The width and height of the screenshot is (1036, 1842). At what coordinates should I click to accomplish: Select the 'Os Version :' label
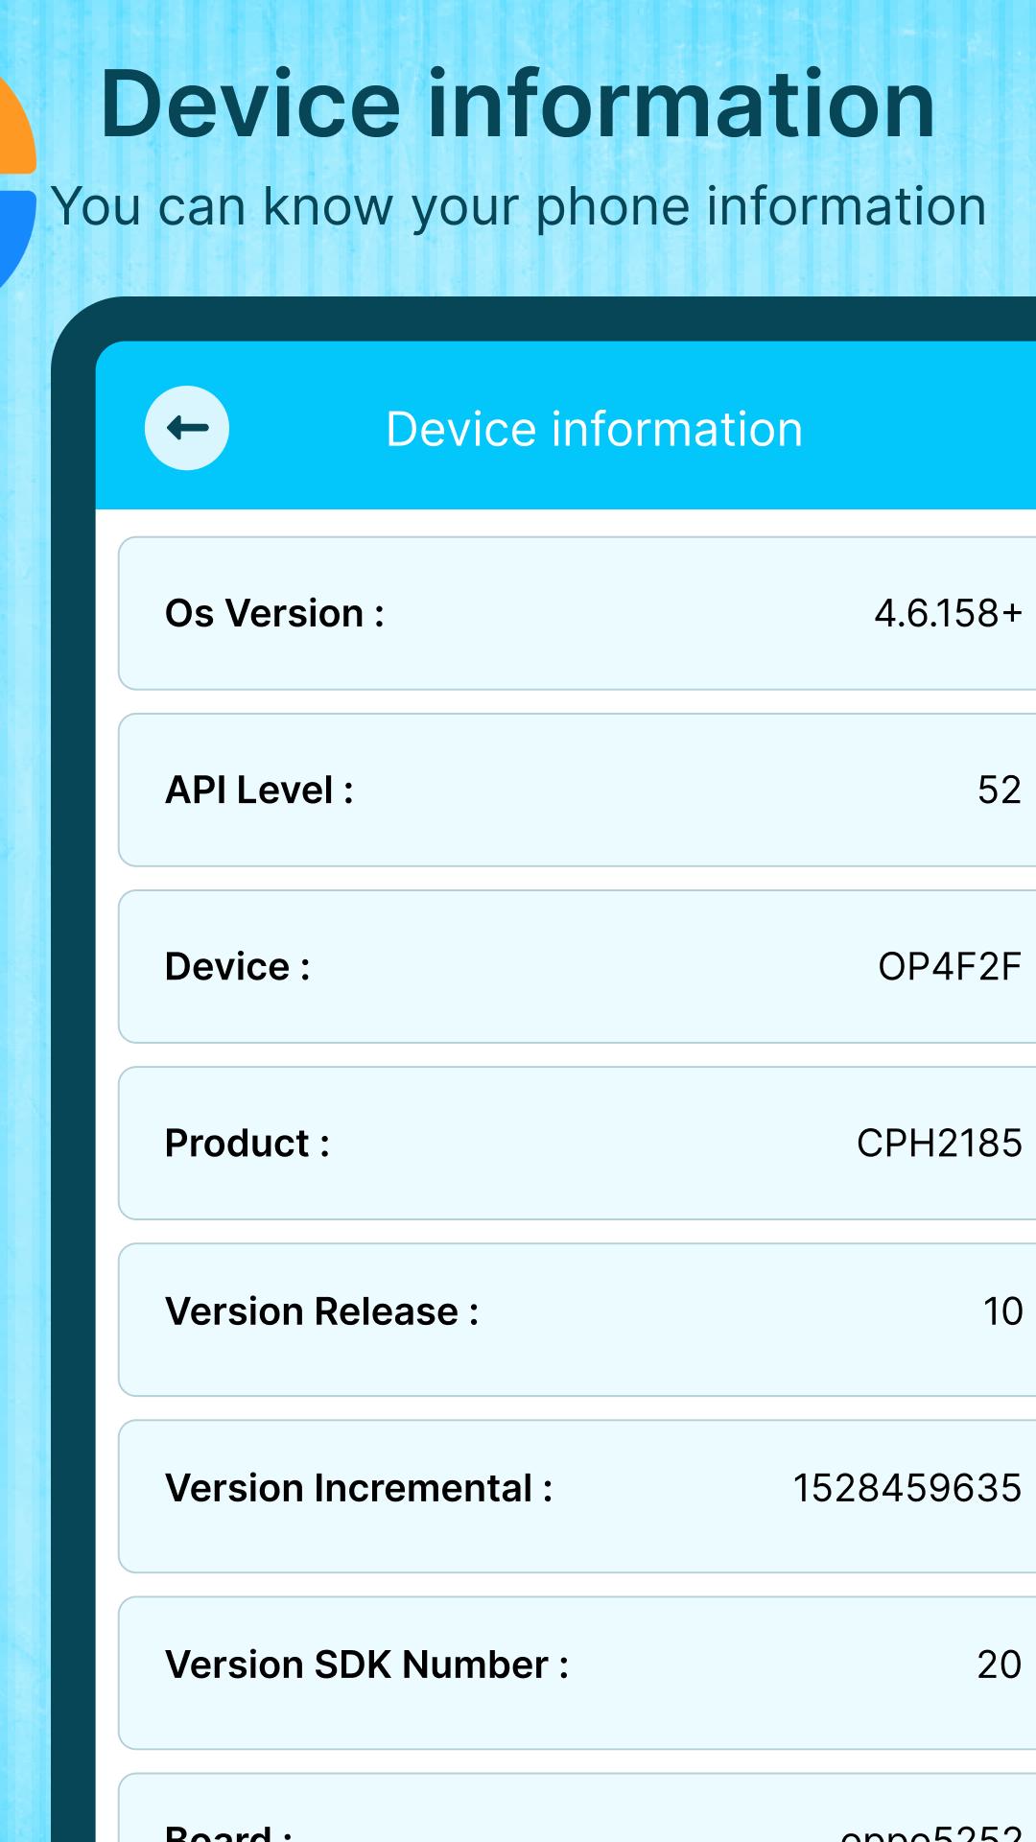coord(275,613)
